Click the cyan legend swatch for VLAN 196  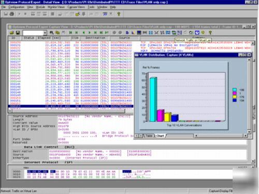tap(235, 90)
